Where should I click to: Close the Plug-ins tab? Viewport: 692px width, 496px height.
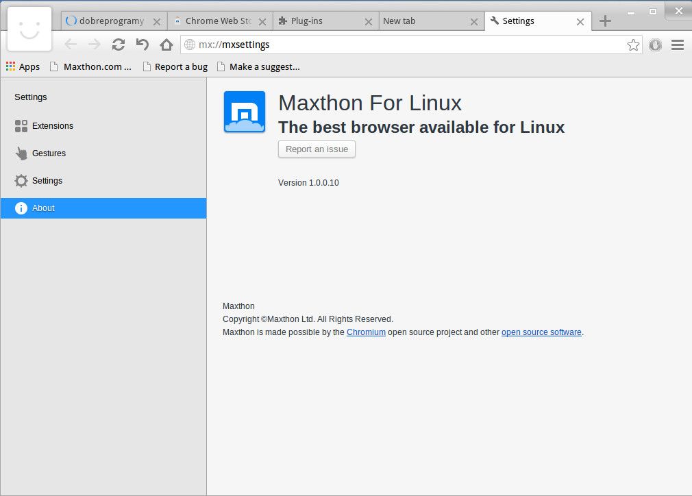click(x=369, y=22)
